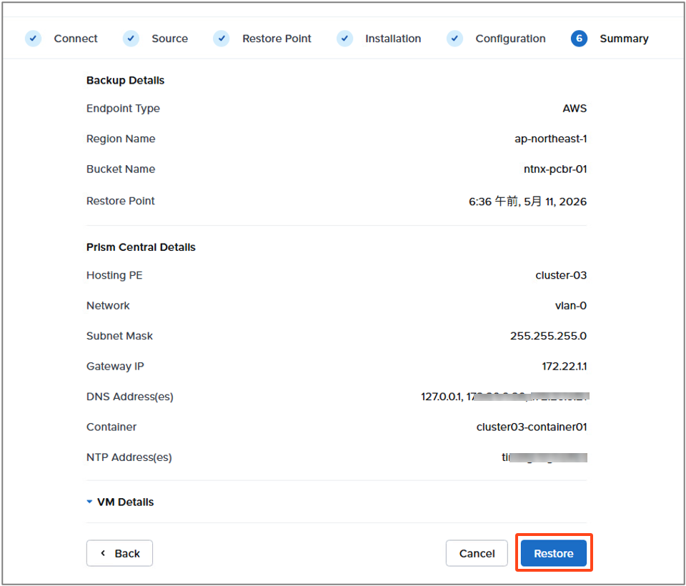Click the DNS Address(es) label
This screenshot has width=686, height=586.
click(130, 397)
